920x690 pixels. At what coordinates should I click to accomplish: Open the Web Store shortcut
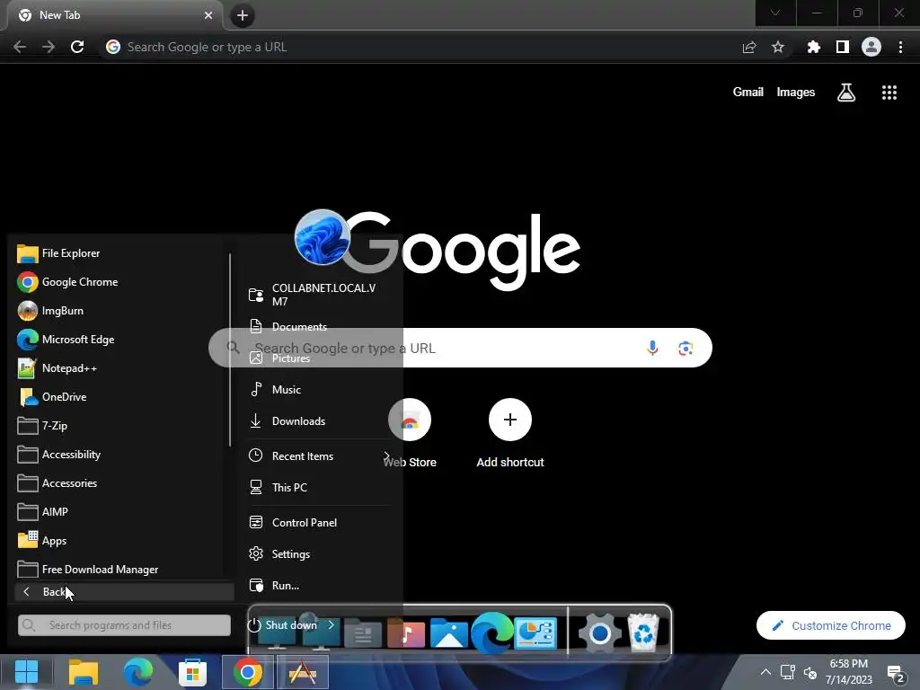coord(410,433)
